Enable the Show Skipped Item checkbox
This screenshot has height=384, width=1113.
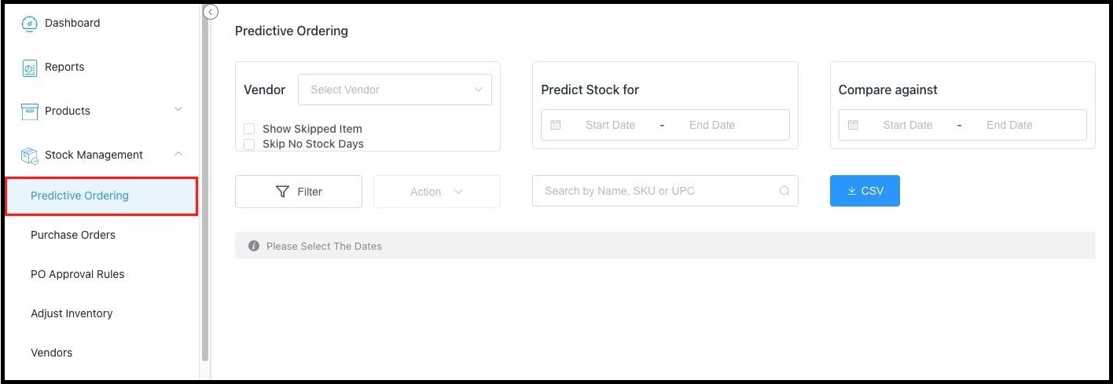pos(249,129)
